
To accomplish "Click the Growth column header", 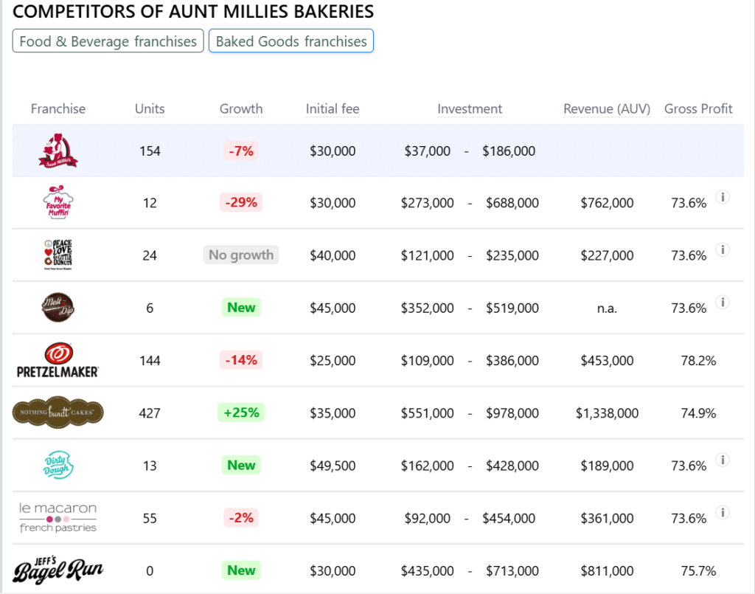I will pyautogui.click(x=241, y=109).
